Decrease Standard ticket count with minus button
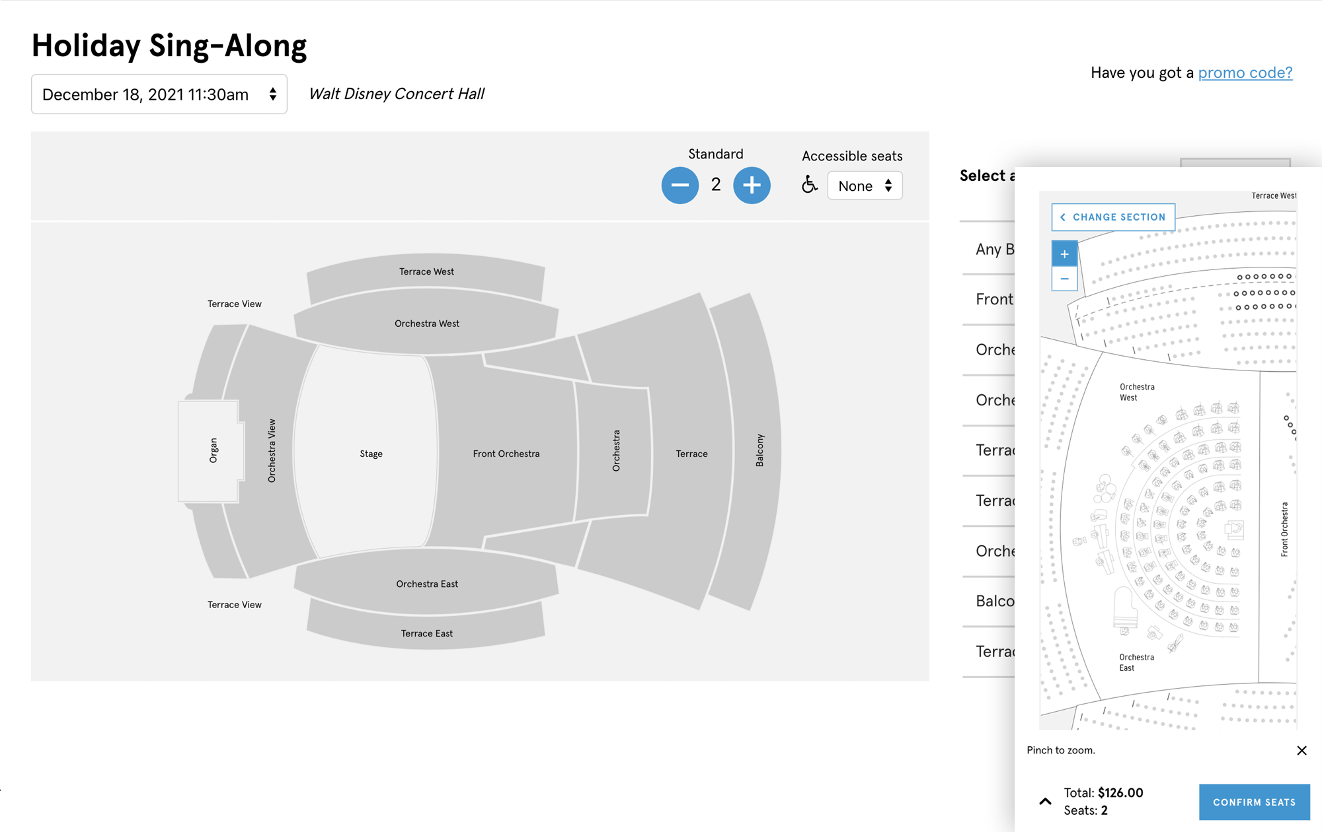 click(680, 186)
